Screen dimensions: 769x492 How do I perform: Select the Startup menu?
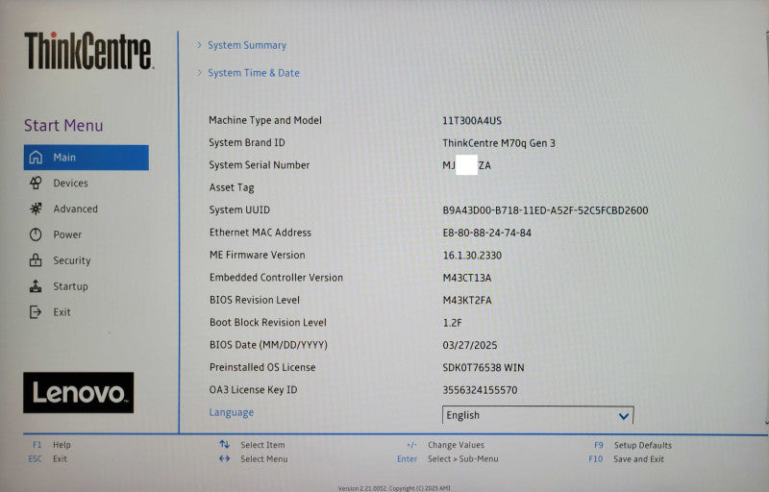(70, 286)
